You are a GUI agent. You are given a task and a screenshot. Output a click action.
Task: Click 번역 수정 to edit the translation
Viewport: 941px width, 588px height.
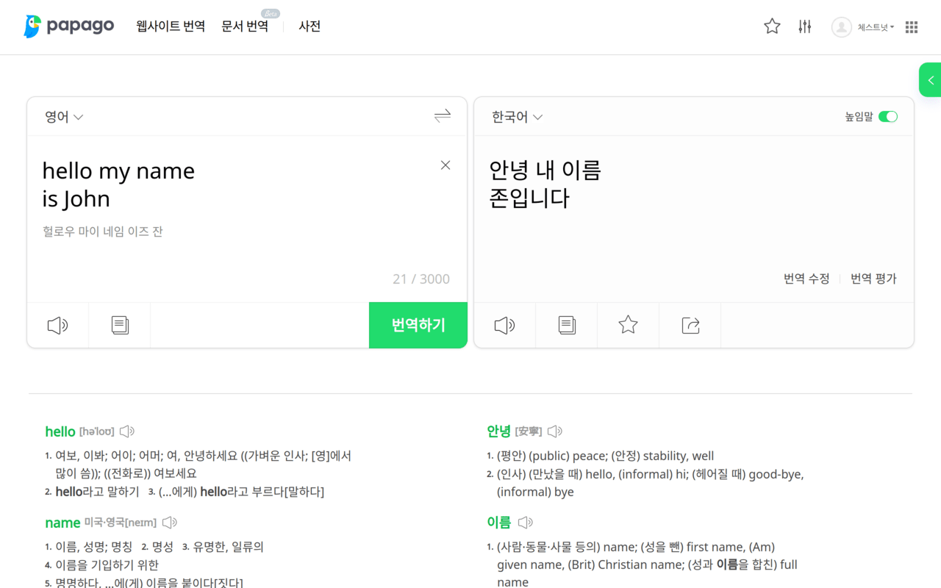tap(806, 278)
